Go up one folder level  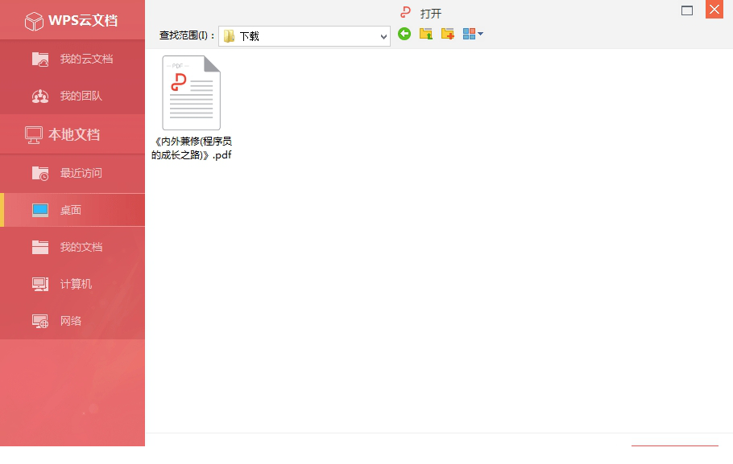[426, 34]
